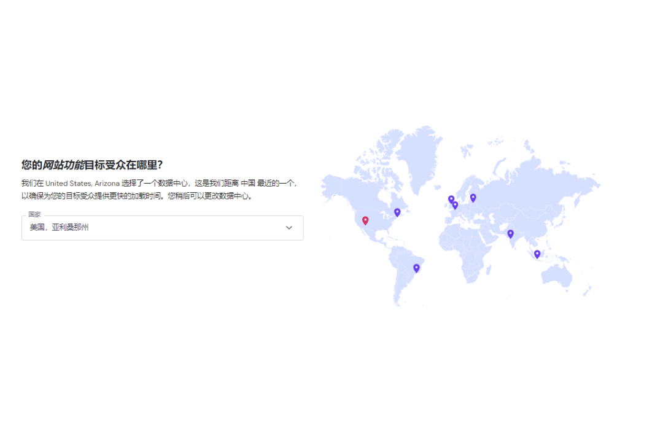Click the India data center map pin

pos(510,233)
